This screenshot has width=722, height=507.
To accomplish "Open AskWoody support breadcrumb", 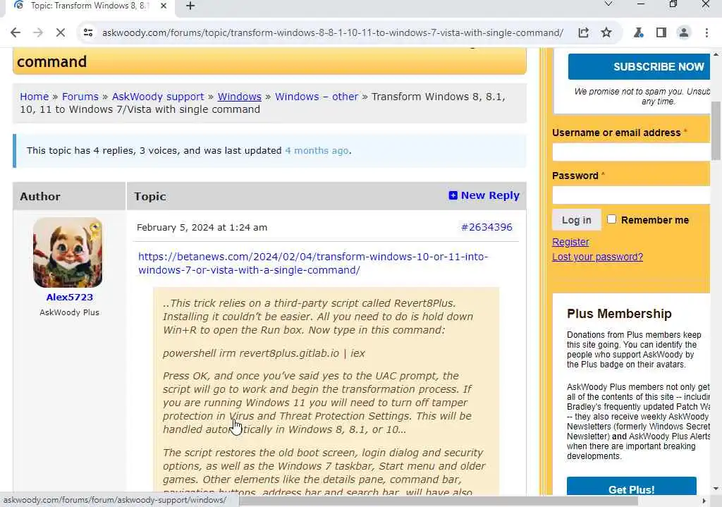I will coord(157,97).
